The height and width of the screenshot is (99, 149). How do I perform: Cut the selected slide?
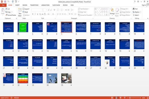pyautogui.click(x=7, y=9)
